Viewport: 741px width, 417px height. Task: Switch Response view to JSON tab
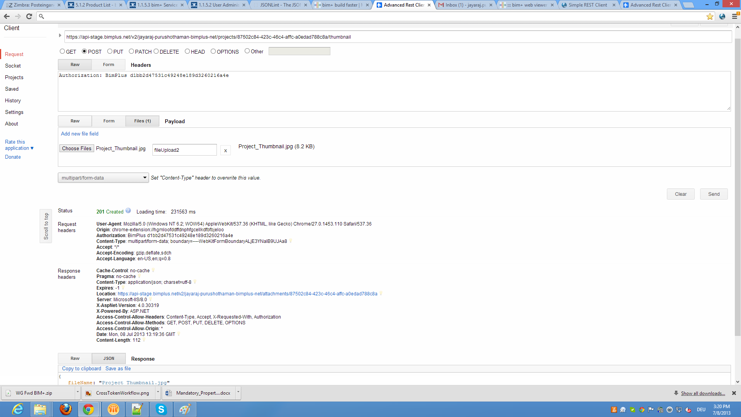[x=109, y=358]
